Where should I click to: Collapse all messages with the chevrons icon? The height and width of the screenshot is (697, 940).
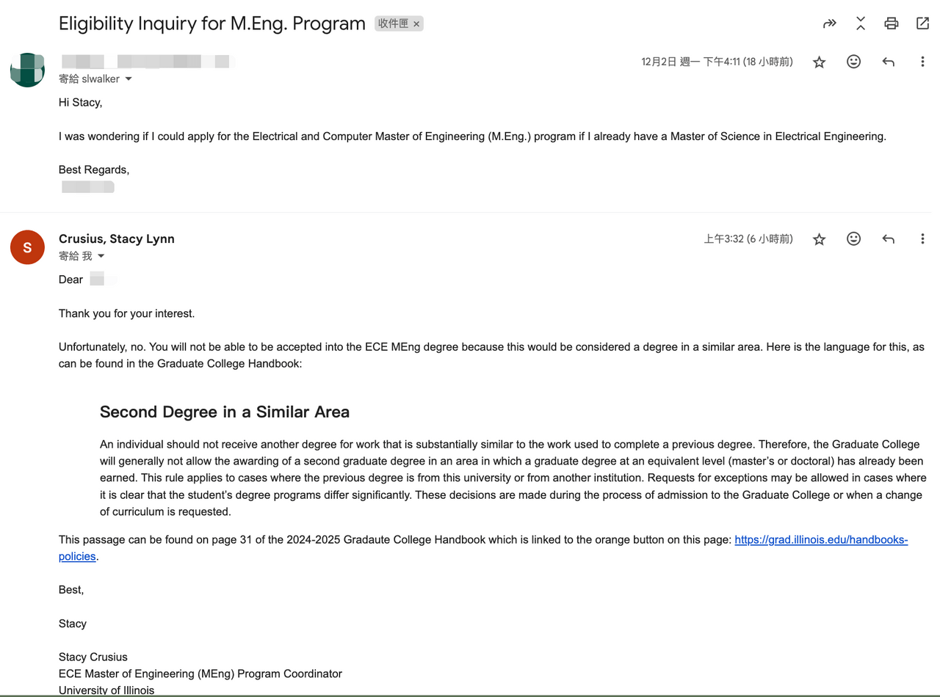(x=861, y=23)
